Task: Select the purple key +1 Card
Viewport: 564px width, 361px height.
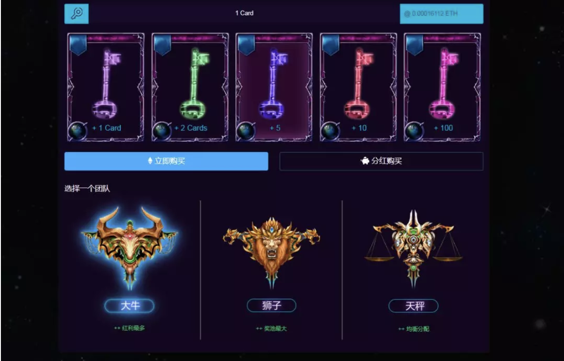Action: (x=106, y=87)
